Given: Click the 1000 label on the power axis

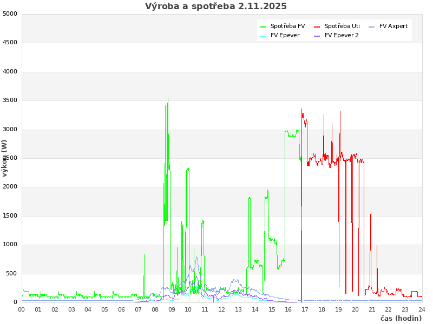Looking at the screenshot, I should point(10,245).
